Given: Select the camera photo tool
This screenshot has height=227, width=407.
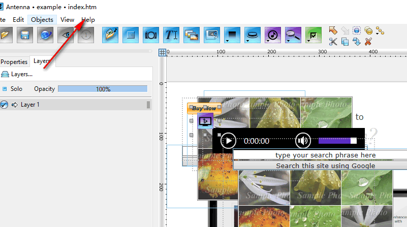Looking at the screenshot, I should [150, 35].
